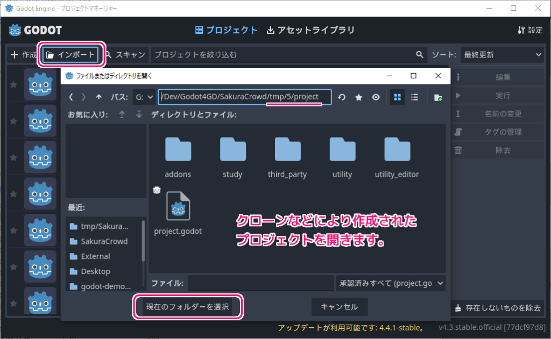Click the magnifier icon in the project filter bar
Screen dimensions: 551x339
[x=419, y=54]
